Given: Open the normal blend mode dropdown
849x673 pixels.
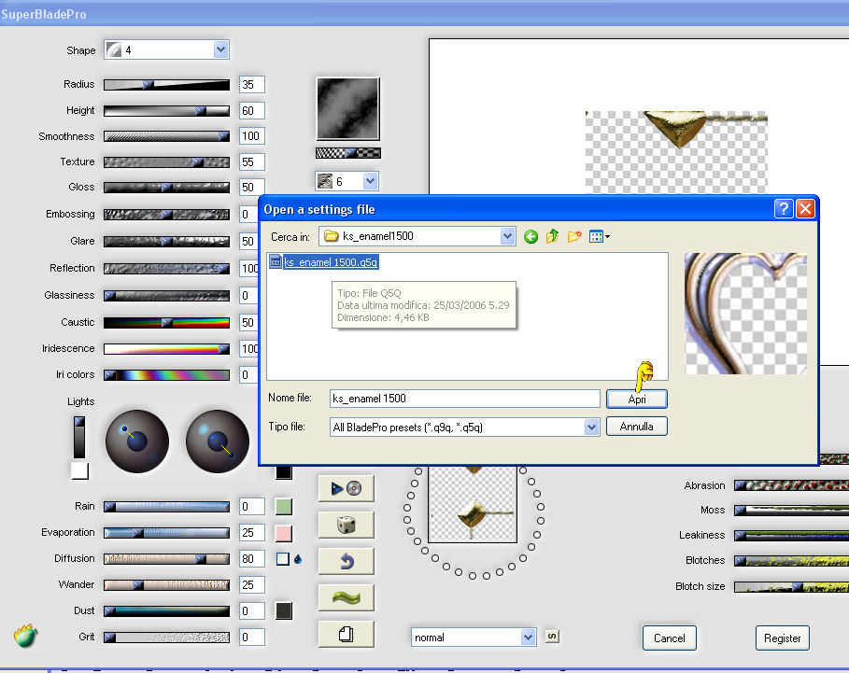Looking at the screenshot, I should (x=529, y=638).
